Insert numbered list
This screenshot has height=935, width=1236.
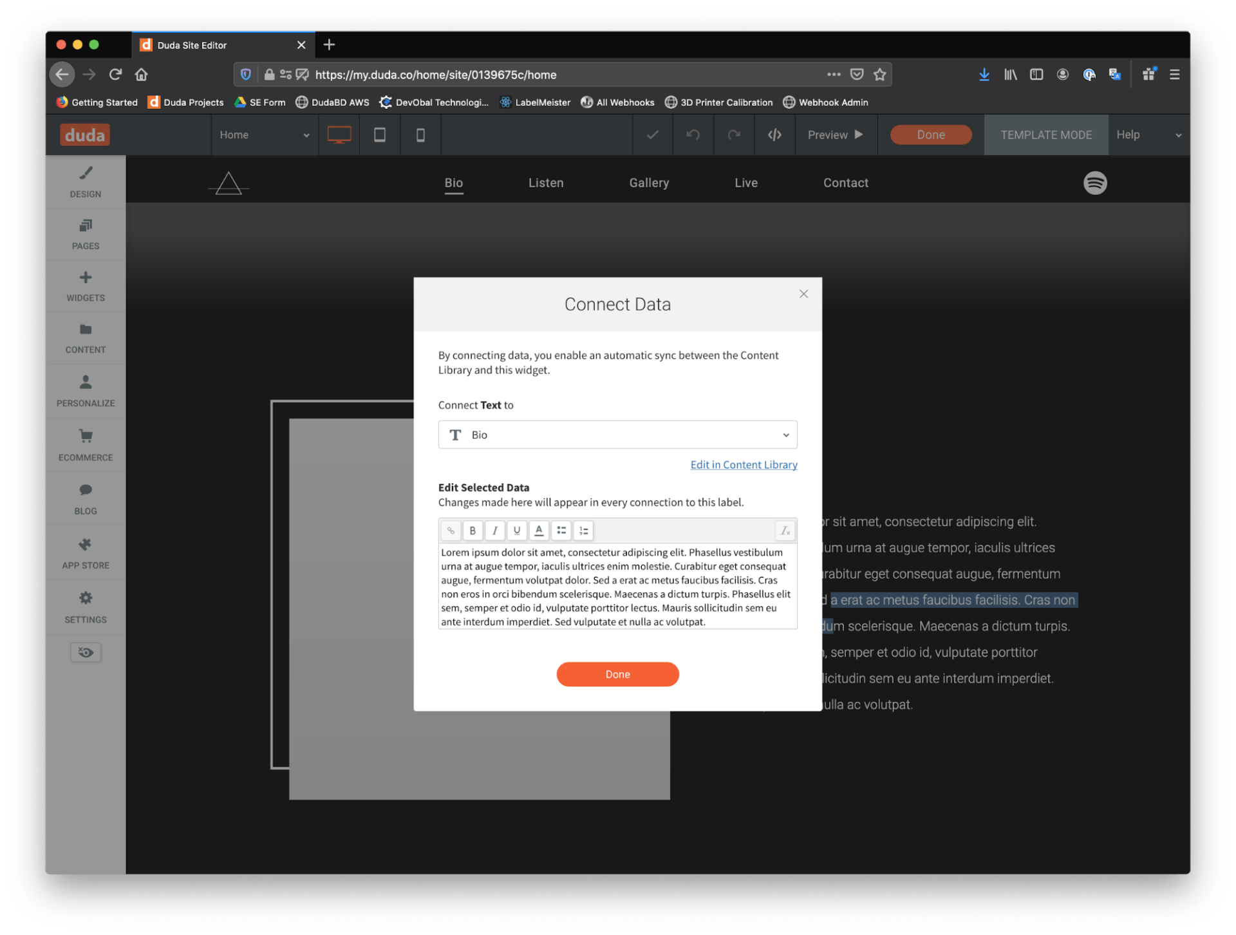[583, 531]
